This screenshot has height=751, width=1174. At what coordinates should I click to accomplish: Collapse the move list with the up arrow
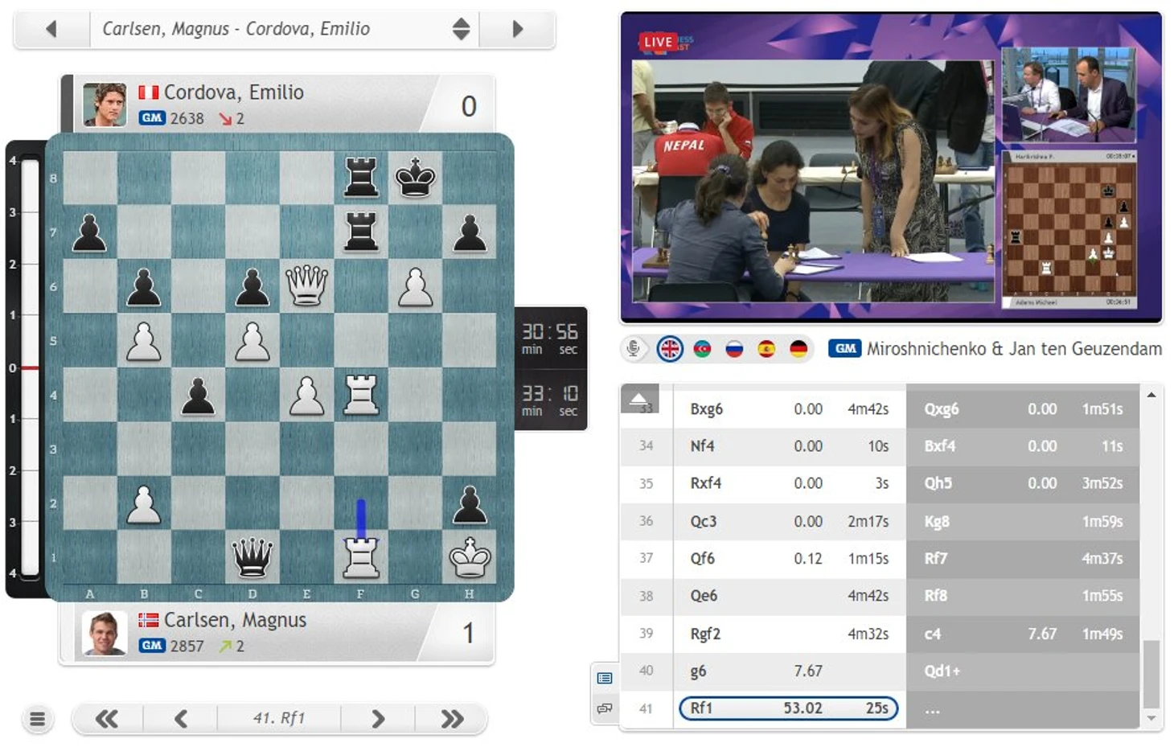coord(639,398)
